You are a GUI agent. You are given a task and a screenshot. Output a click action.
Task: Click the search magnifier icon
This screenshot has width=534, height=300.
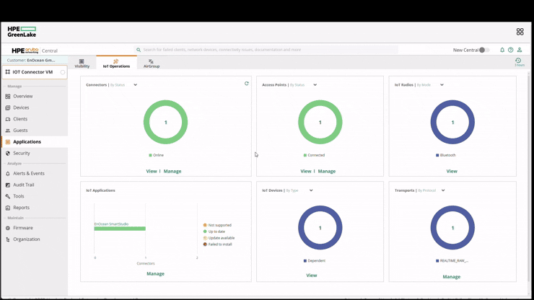point(139,50)
